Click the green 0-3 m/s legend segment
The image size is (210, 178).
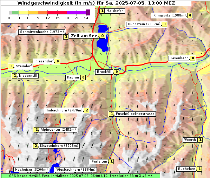(x=15, y=13)
